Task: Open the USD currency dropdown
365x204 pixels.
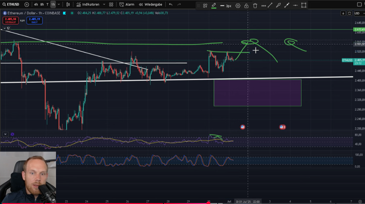Action: pos(359,13)
